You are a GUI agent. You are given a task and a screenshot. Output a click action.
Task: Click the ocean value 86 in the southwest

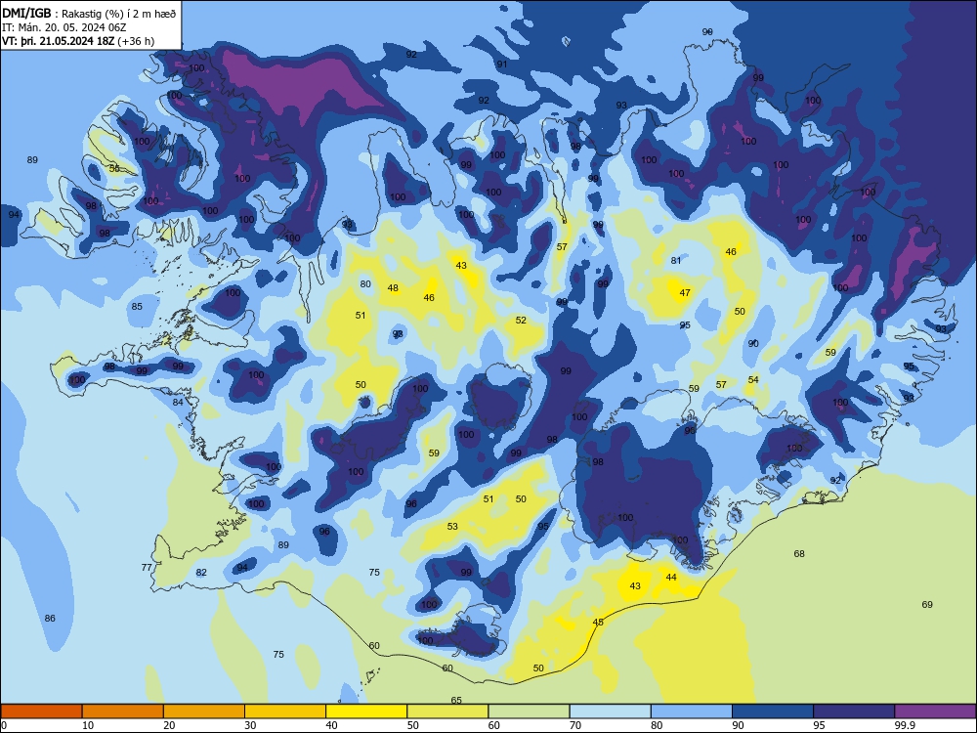pyautogui.click(x=50, y=618)
